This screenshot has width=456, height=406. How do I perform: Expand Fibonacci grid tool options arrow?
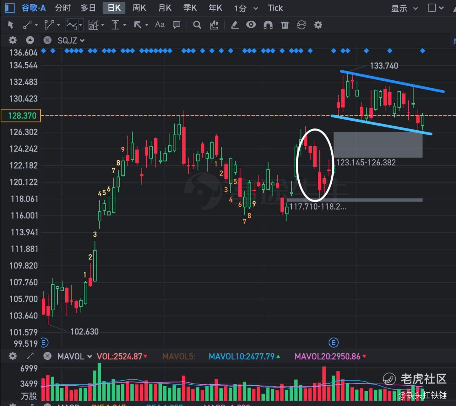click(103, 25)
